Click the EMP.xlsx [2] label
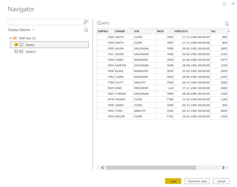Screen dimensions: 237x187 (27, 38)
